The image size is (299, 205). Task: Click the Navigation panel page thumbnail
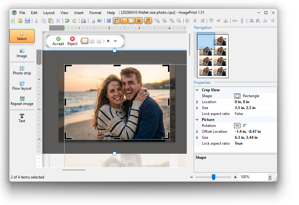tap(213, 56)
